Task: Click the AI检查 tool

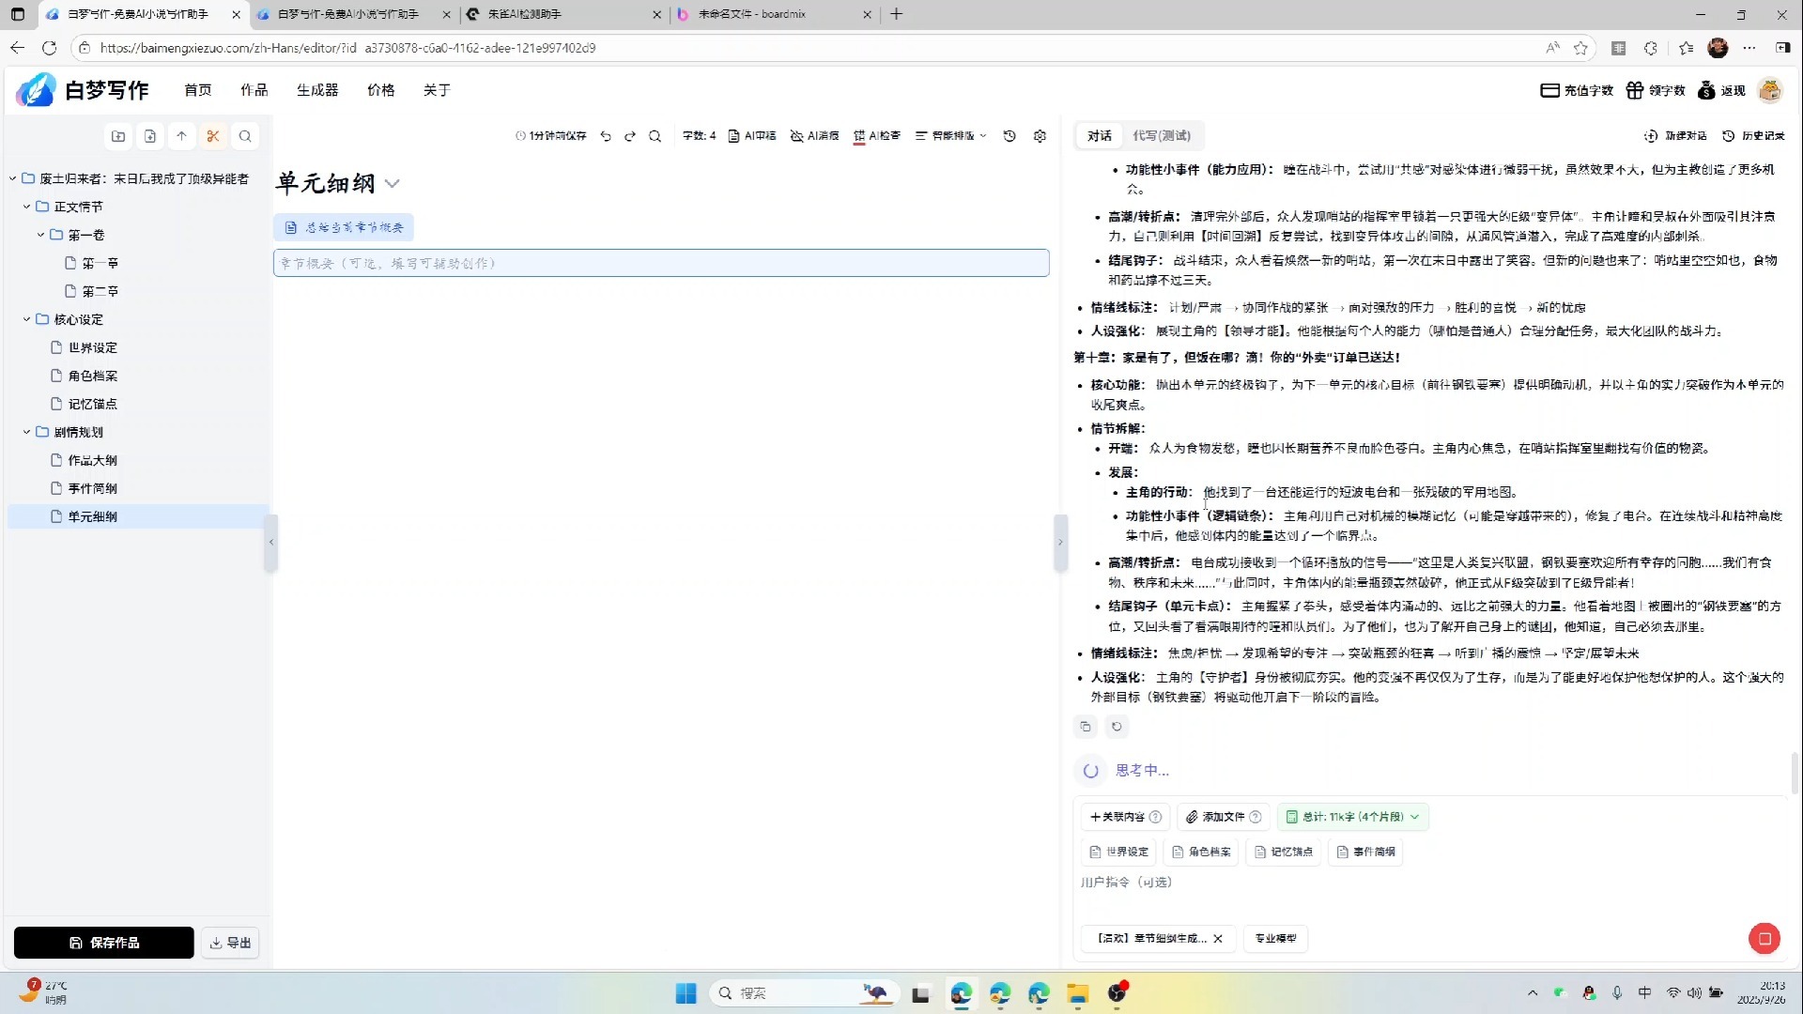Action: coord(877,136)
